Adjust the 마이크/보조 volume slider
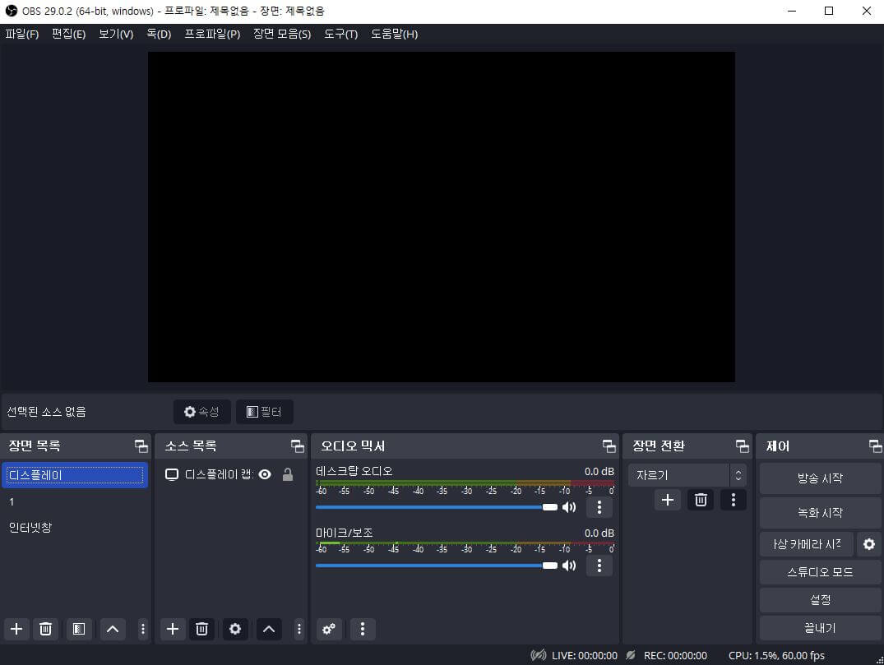 tap(437, 566)
